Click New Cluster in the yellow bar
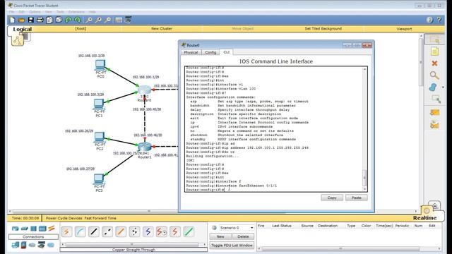 [x=162, y=29]
